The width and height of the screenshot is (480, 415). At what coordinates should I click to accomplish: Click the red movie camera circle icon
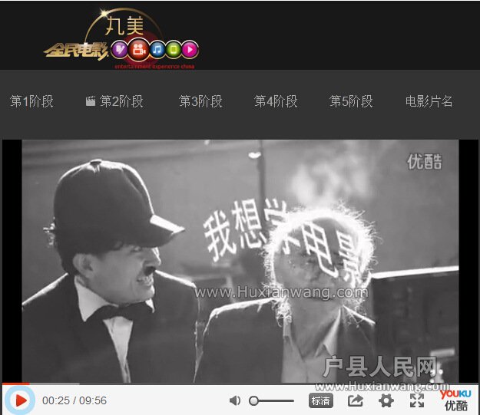[x=139, y=49]
